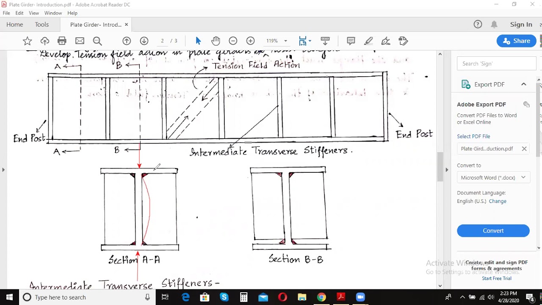Expand the left navigation pane
This screenshot has width=542, height=305.
click(x=3, y=170)
